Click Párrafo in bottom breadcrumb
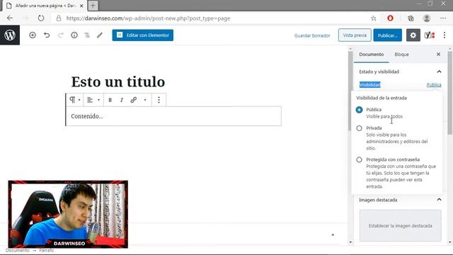Viewport: 453px width, 255px height. pyautogui.click(x=46, y=250)
